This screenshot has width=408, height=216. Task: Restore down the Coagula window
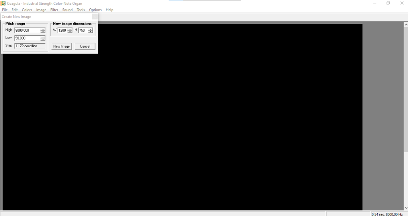tap(388, 3)
